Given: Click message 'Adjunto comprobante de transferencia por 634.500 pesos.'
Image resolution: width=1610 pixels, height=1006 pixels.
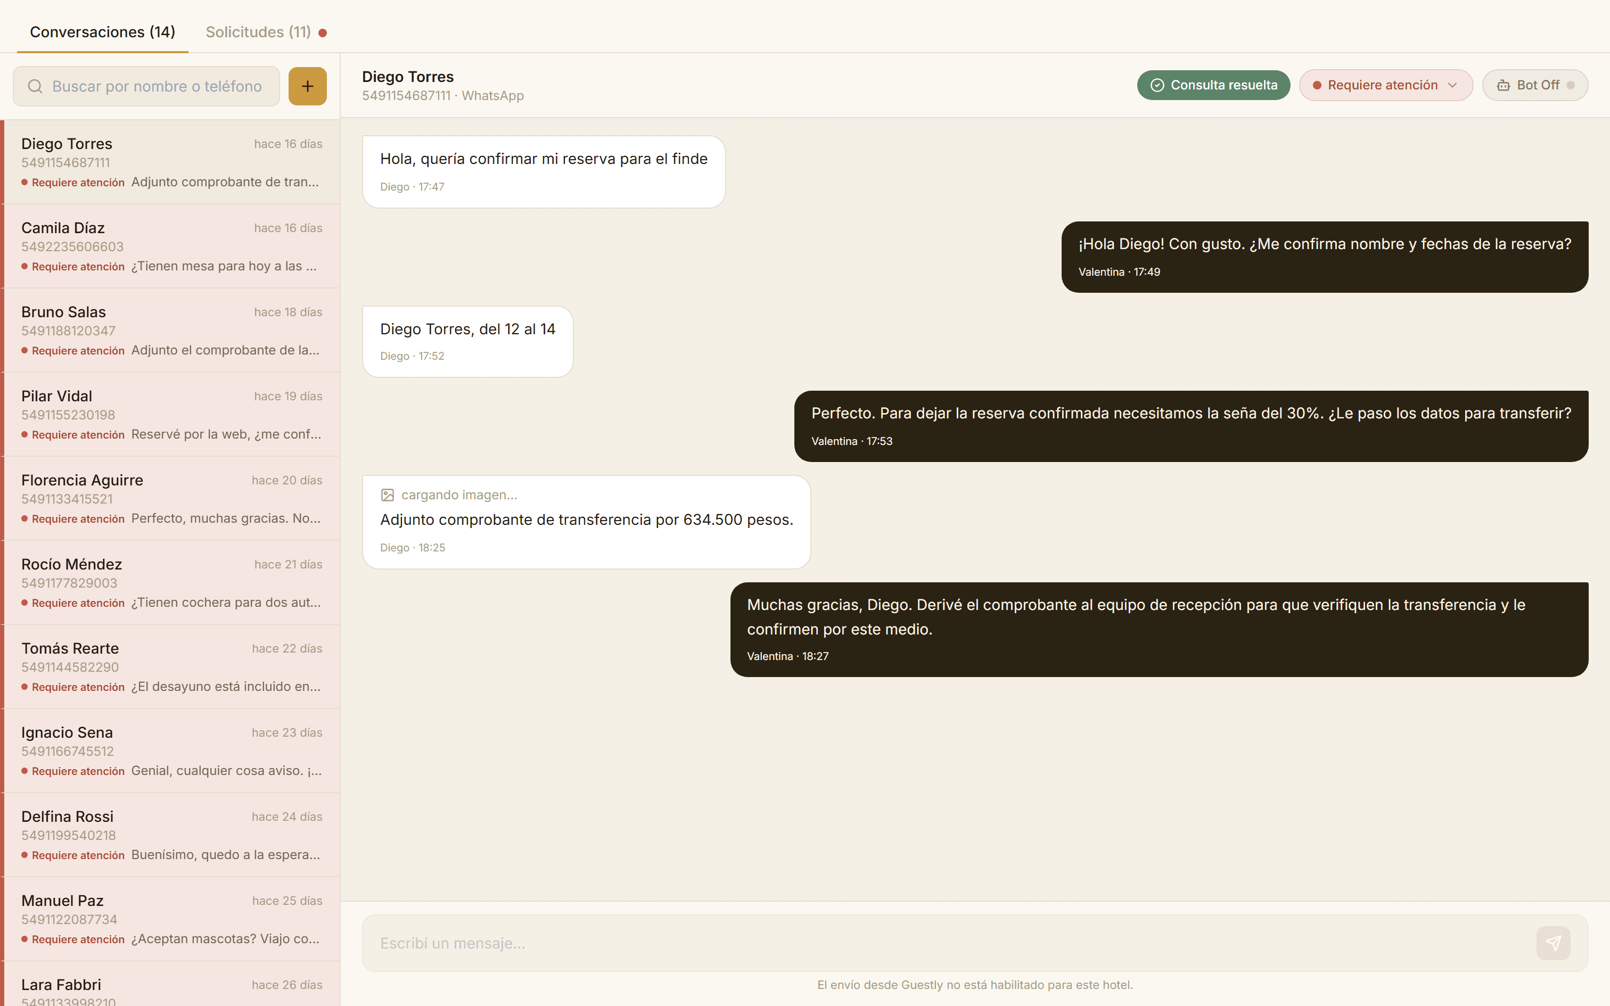Looking at the screenshot, I should pos(586,522).
